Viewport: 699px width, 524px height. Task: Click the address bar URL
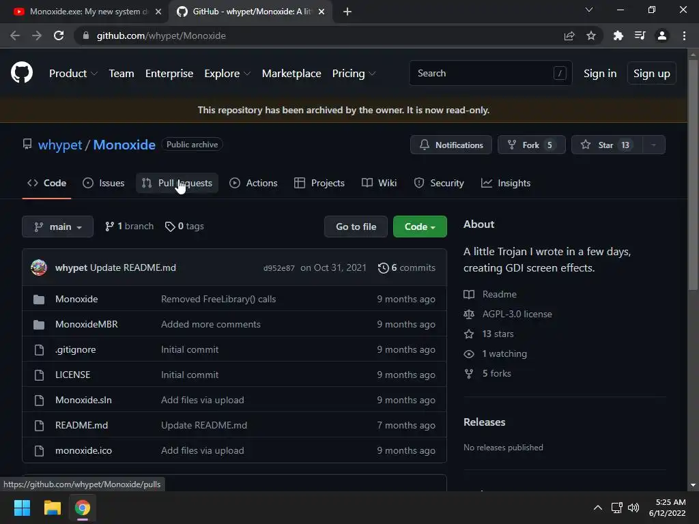[161, 35]
